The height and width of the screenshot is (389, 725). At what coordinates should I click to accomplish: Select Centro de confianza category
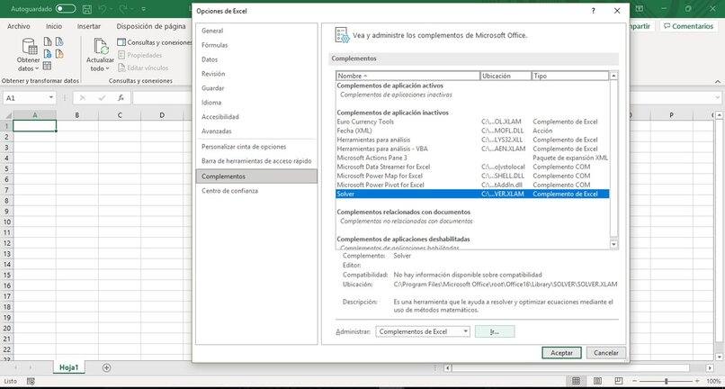coord(256,191)
